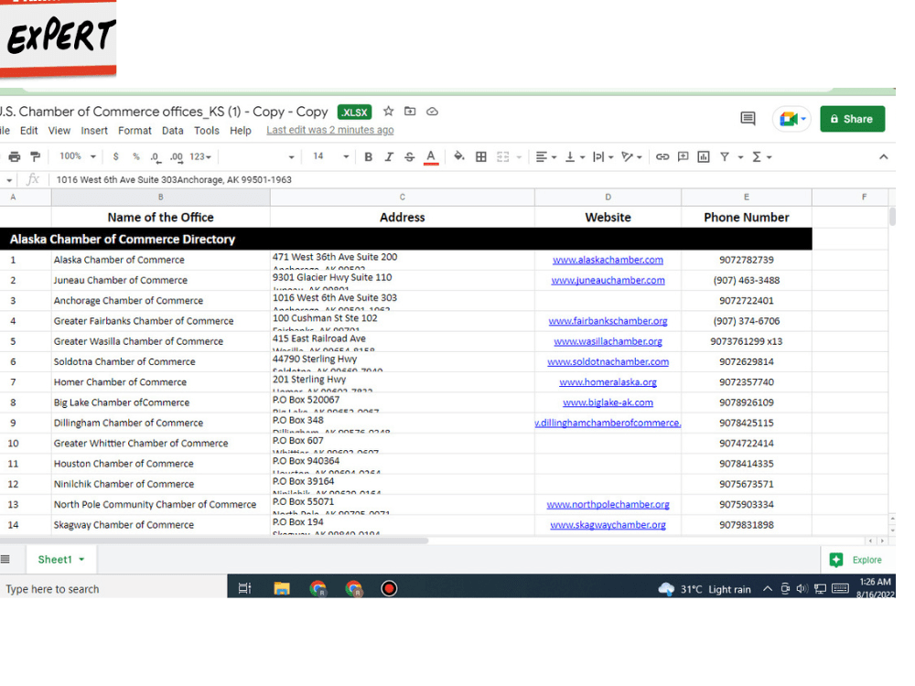The width and height of the screenshot is (915, 686).
Task: Click the formula bar input
Action: tap(467, 179)
